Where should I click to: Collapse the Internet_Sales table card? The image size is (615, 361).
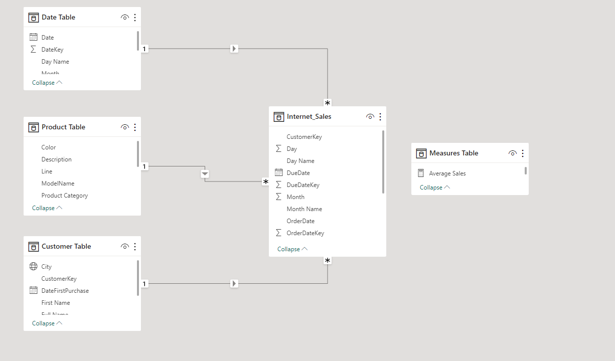click(292, 249)
